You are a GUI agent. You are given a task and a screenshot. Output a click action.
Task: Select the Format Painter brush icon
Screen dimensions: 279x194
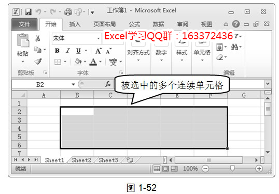pyautogui.click(x=38, y=62)
